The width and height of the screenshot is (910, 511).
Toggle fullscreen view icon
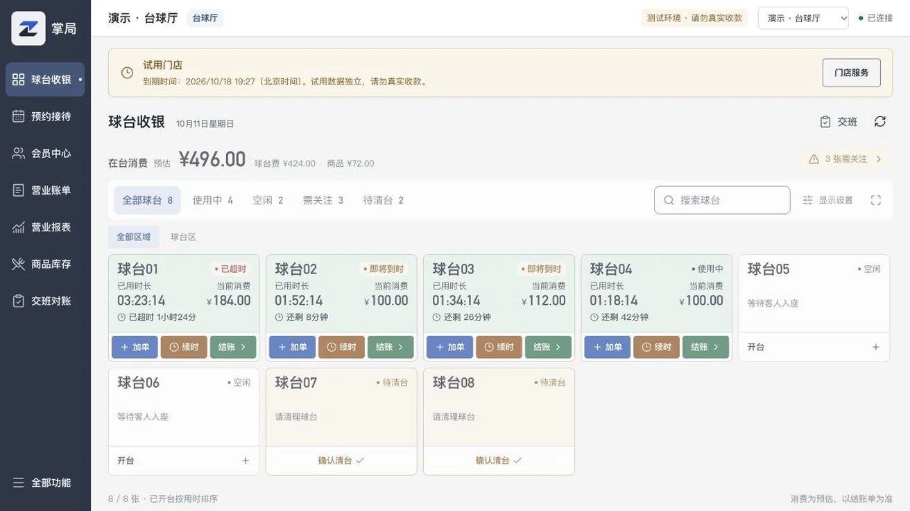pyautogui.click(x=876, y=200)
